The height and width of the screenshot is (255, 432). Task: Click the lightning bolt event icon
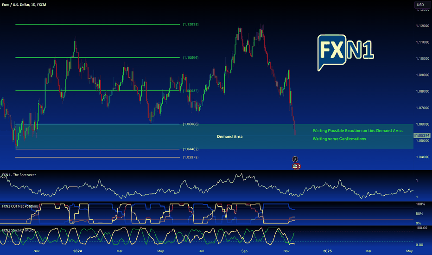point(295,159)
